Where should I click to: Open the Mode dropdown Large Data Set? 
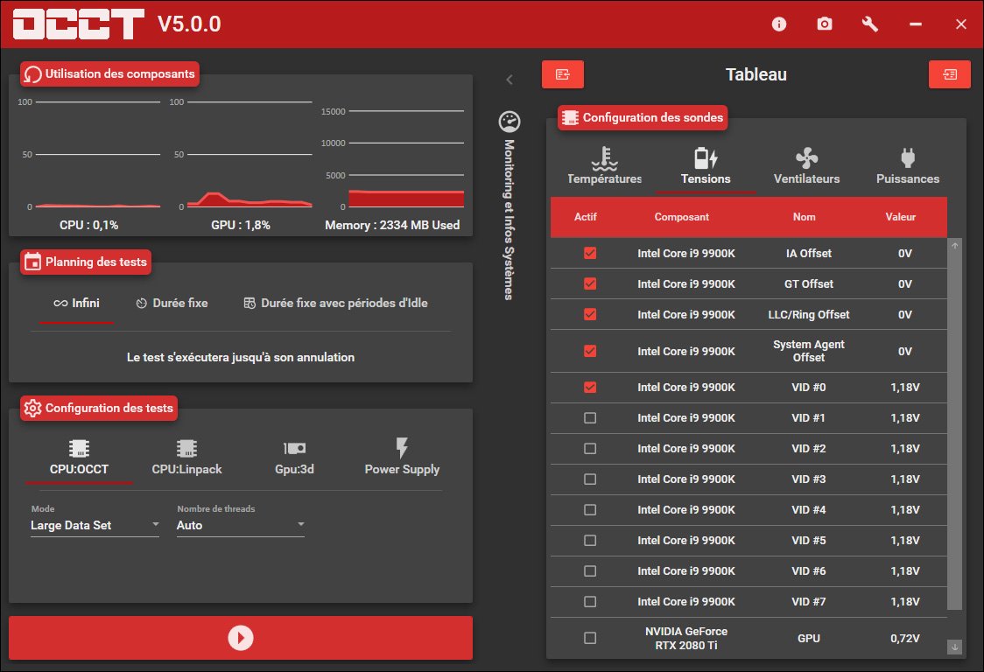pyautogui.click(x=95, y=525)
